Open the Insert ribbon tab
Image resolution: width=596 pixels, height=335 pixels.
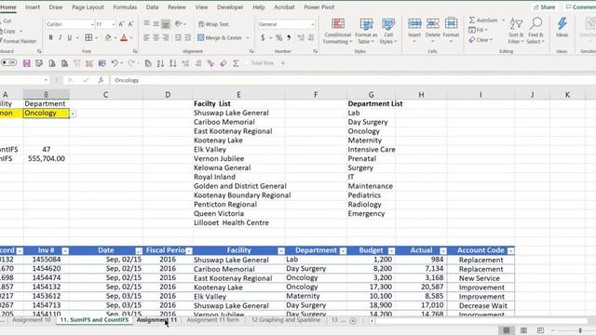pos(33,7)
